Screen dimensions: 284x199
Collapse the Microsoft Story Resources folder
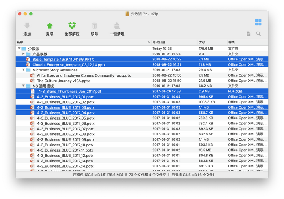[24, 70]
